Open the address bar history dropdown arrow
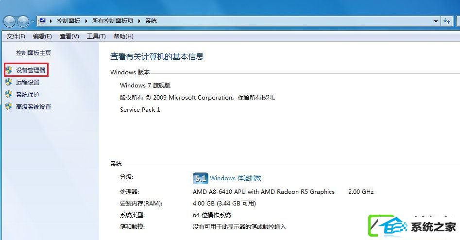 click(x=436, y=21)
